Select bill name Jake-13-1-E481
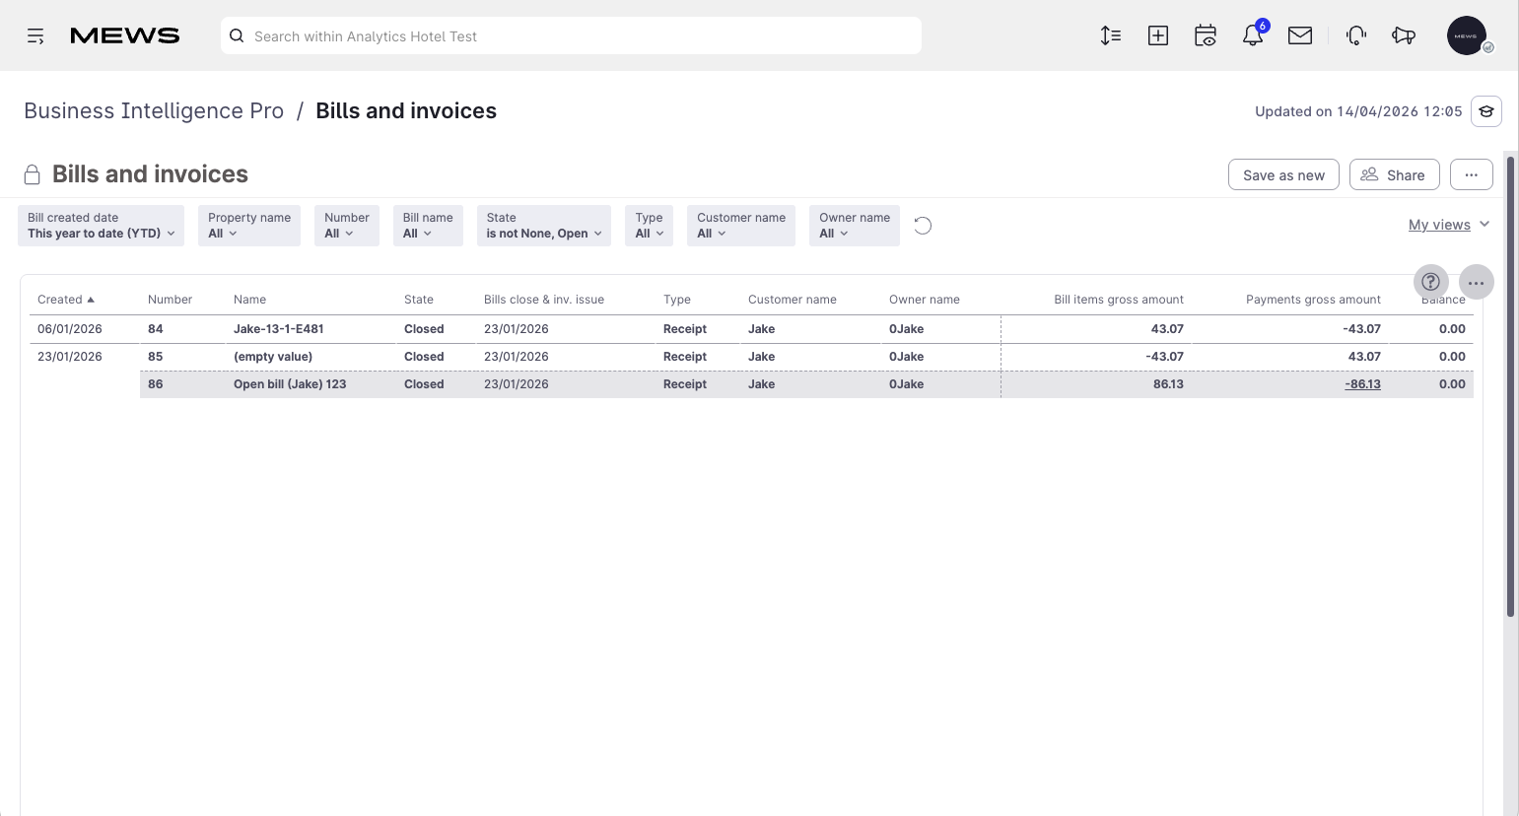This screenshot has width=1519, height=816. [x=279, y=329]
